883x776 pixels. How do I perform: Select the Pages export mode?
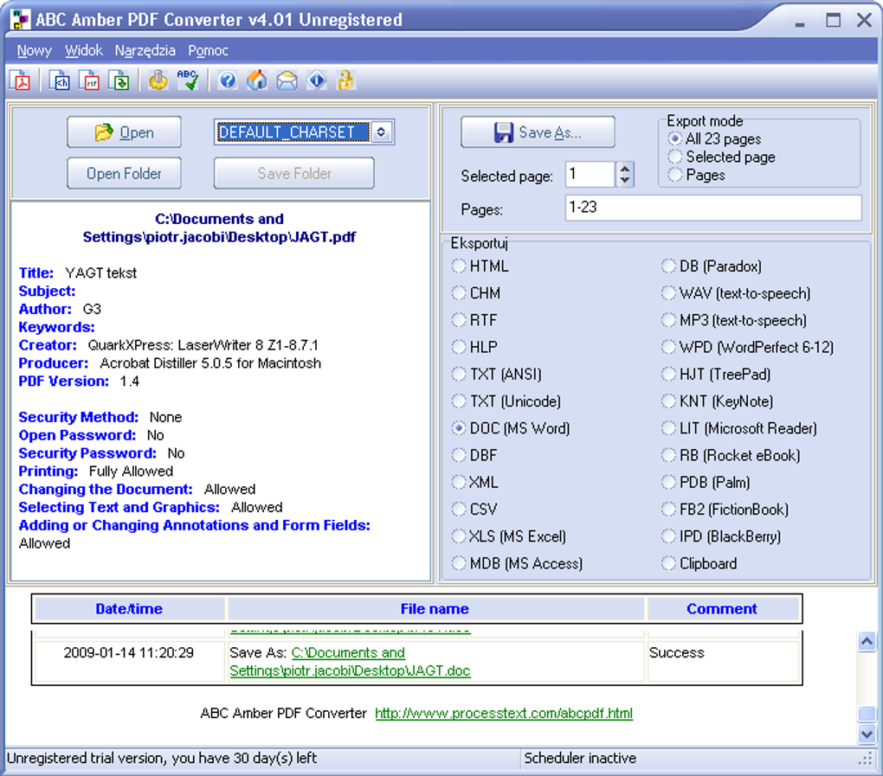pyautogui.click(x=697, y=175)
